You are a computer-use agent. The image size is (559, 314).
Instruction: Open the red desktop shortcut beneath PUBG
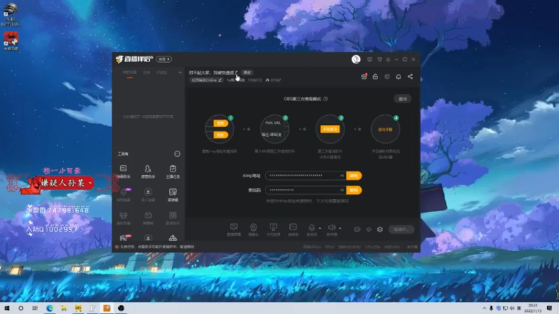point(10,41)
